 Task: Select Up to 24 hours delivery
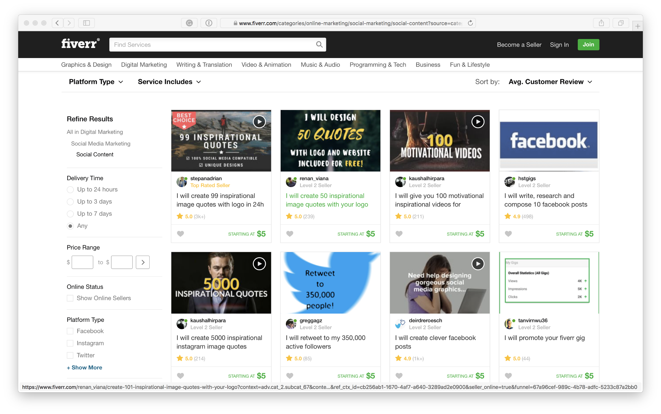71,190
